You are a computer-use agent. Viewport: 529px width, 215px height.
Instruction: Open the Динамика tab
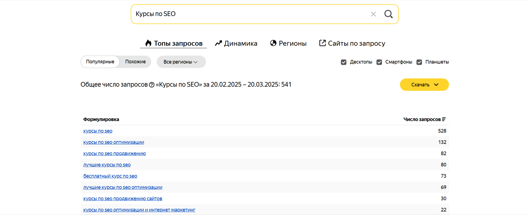241,43
